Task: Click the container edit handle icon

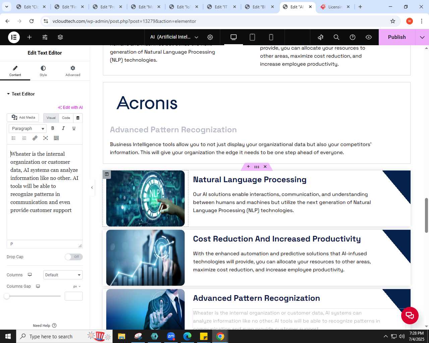Action: [107, 174]
